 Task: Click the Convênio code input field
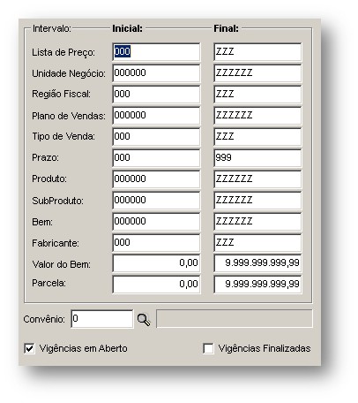coord(102,319)
